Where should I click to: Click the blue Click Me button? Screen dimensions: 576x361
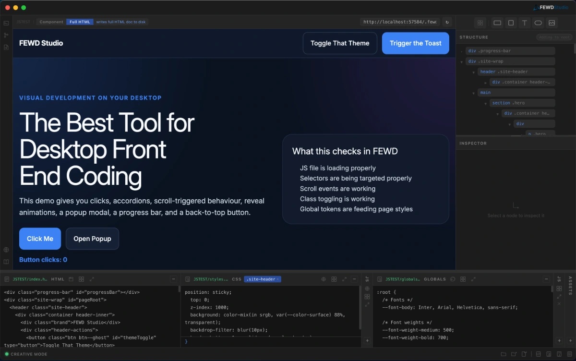tap(40, 239)
